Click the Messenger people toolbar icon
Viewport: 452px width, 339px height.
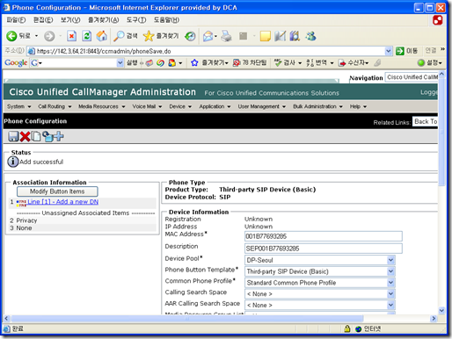coord(310,36)
